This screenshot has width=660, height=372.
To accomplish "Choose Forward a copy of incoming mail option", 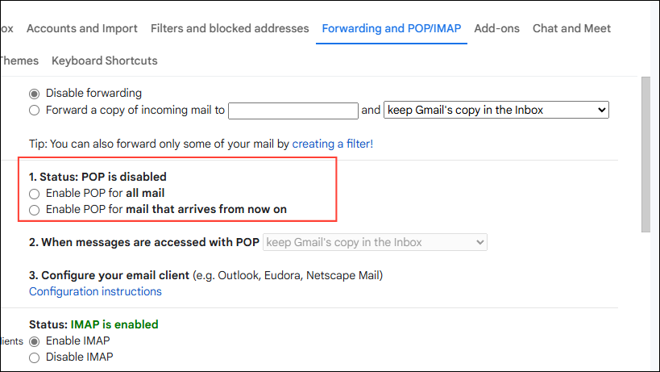I will (x=34, y=111).
